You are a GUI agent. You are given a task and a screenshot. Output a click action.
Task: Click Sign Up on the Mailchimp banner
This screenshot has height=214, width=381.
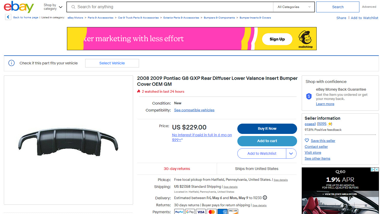[x=277, y=39]
